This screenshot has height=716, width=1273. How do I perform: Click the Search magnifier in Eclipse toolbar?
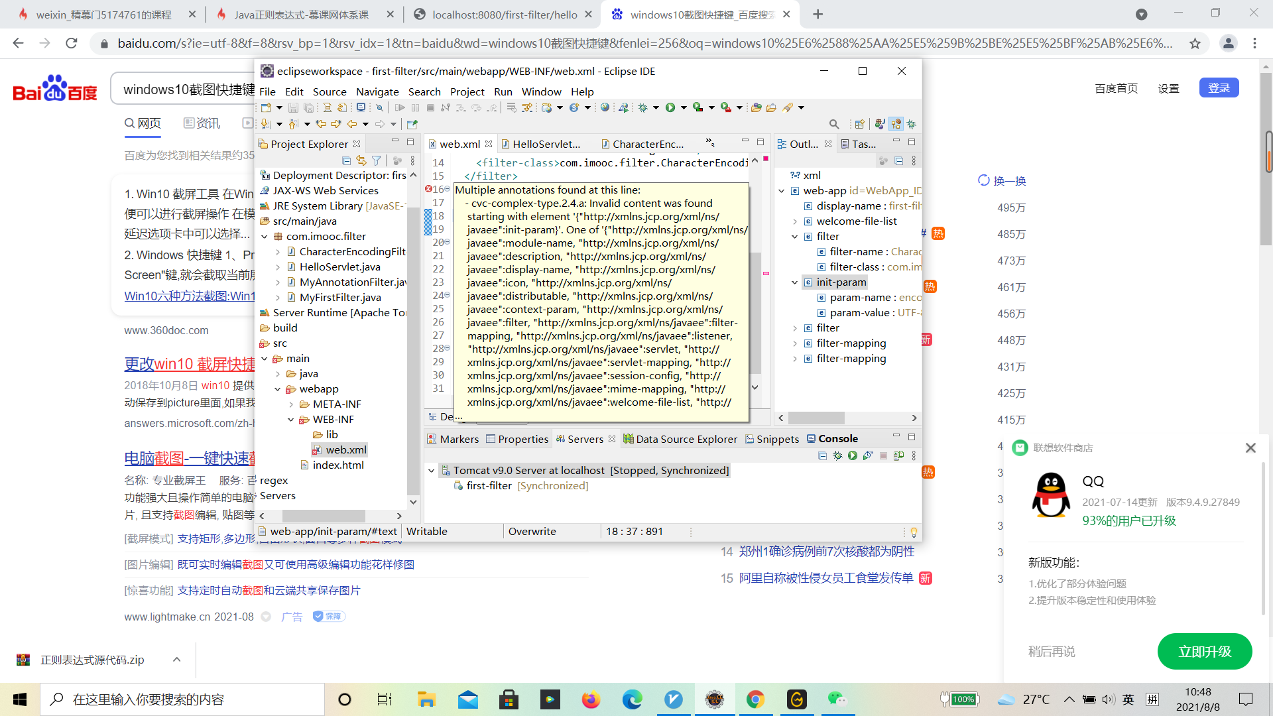pyautogui.click(x=834, y=124)
